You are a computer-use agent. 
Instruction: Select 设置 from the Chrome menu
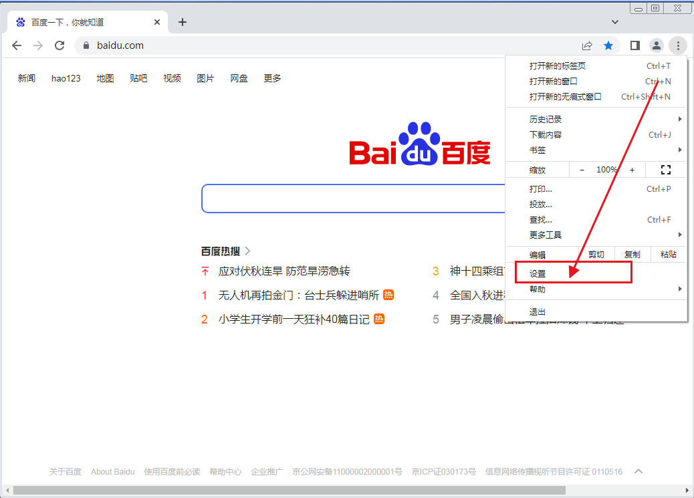(x=538, y=272)
